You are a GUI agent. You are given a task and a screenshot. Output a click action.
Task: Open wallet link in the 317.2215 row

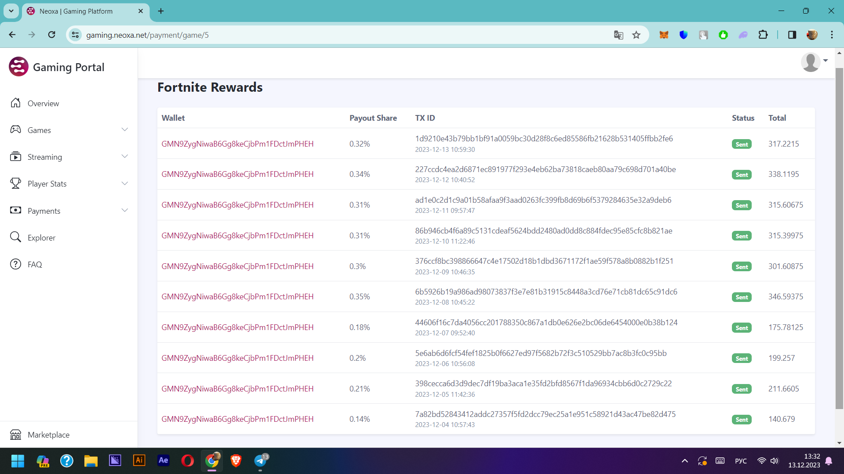tap(237, 144)
